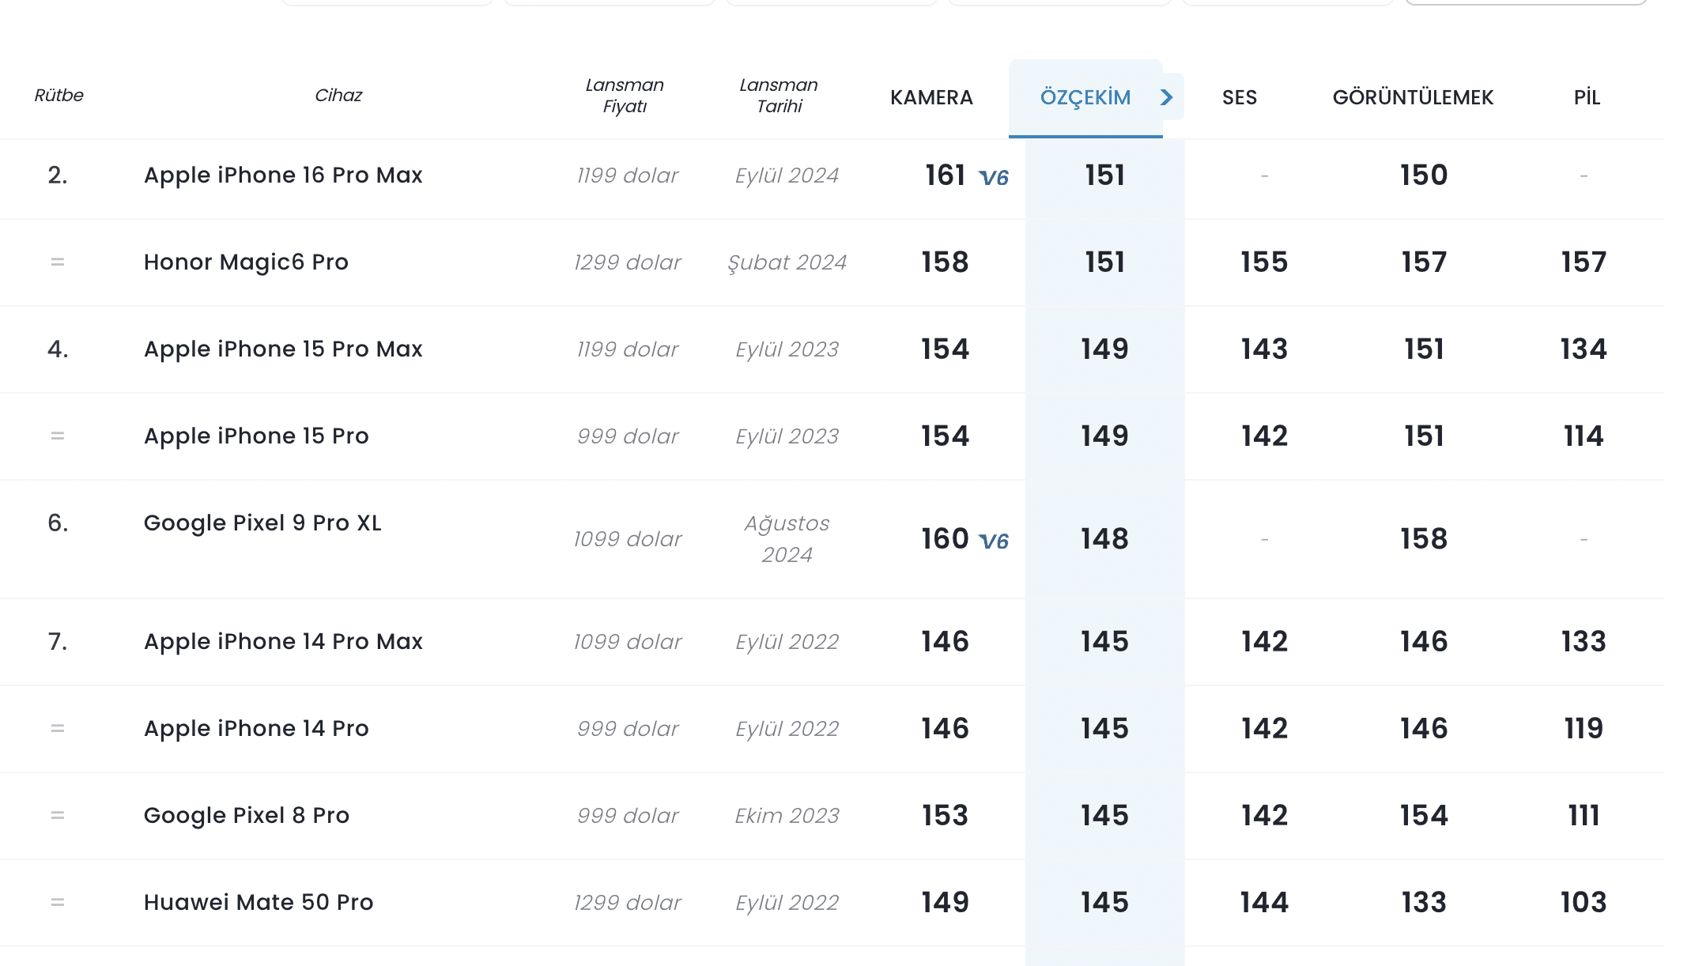Screen dimensions: 1695x966
Task: Open the GÖRÜNTÜLEMEK ranking tab
Action: pos(1413,97)
